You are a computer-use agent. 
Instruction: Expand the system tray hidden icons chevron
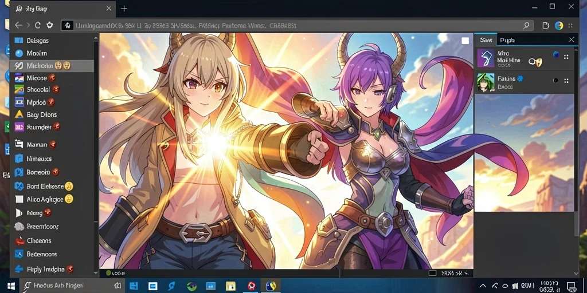pos(483,286)
